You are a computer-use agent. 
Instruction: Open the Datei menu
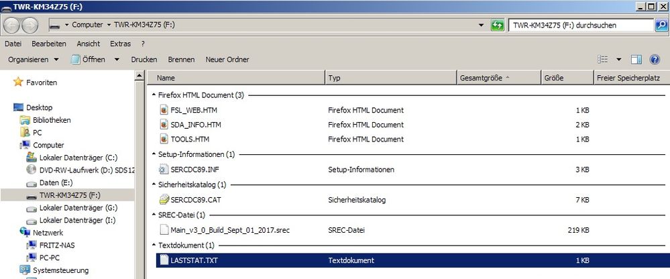(13, 44)
